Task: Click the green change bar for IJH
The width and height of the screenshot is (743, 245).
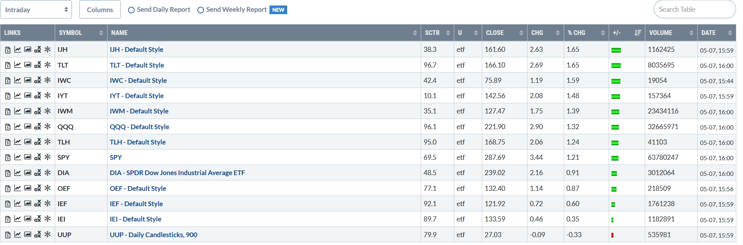Action: pos(616,50)
